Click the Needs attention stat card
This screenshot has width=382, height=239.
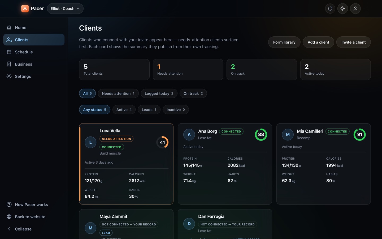(188, 70)
